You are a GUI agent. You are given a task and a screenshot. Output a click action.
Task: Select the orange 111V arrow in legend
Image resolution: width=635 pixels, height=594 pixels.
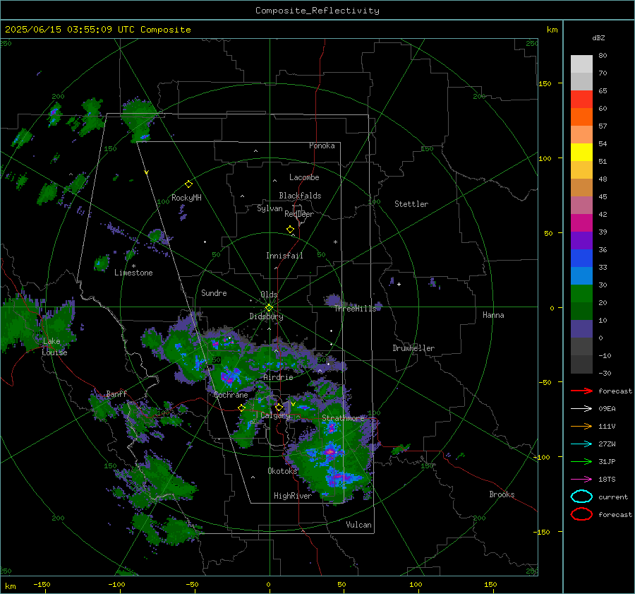581,426
